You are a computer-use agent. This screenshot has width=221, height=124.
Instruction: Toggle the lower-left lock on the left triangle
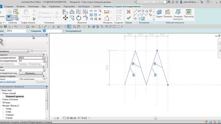(x=134, y=75)
